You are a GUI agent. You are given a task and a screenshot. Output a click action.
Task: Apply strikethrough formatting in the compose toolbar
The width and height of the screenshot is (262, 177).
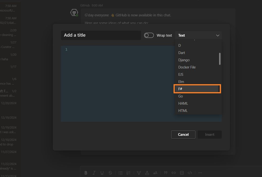tap(110, 173)
